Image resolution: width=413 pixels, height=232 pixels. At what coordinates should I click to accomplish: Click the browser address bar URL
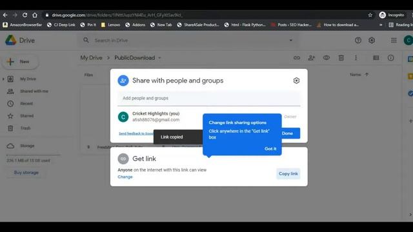(x=117, y=15)
